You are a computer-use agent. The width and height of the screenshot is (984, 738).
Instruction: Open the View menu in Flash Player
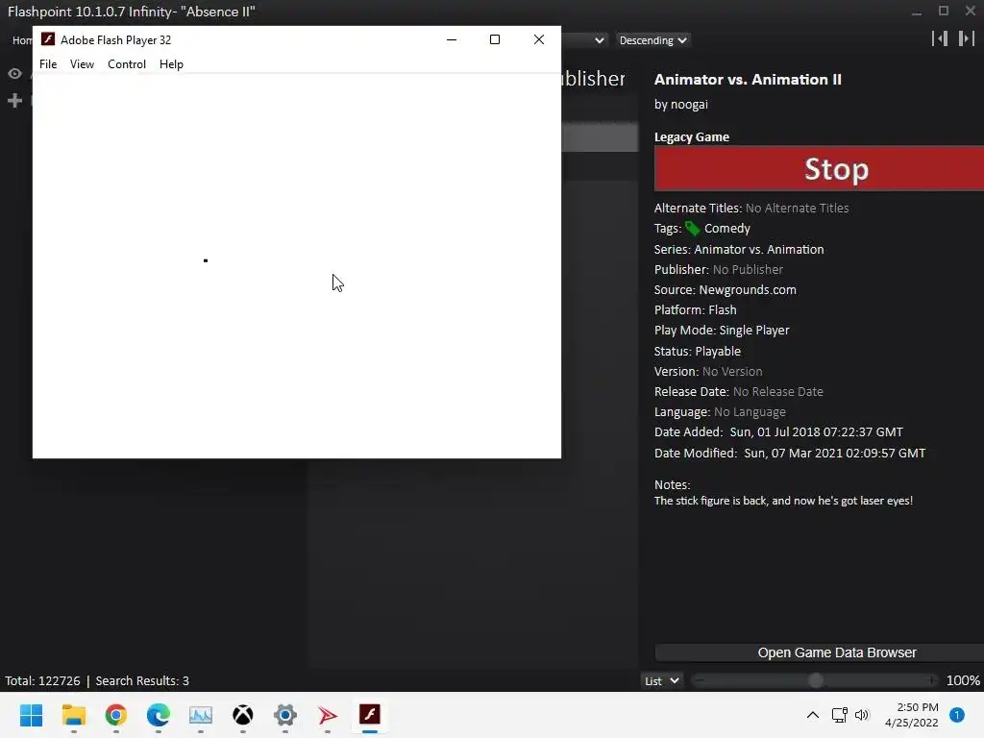[x=83, y=64]
